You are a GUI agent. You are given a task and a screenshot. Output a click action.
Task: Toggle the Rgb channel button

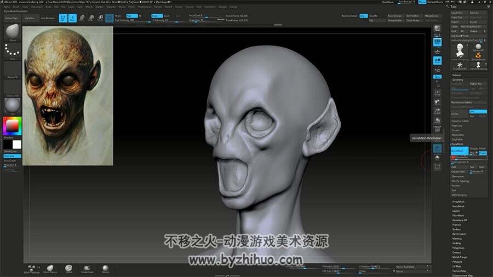131,16
